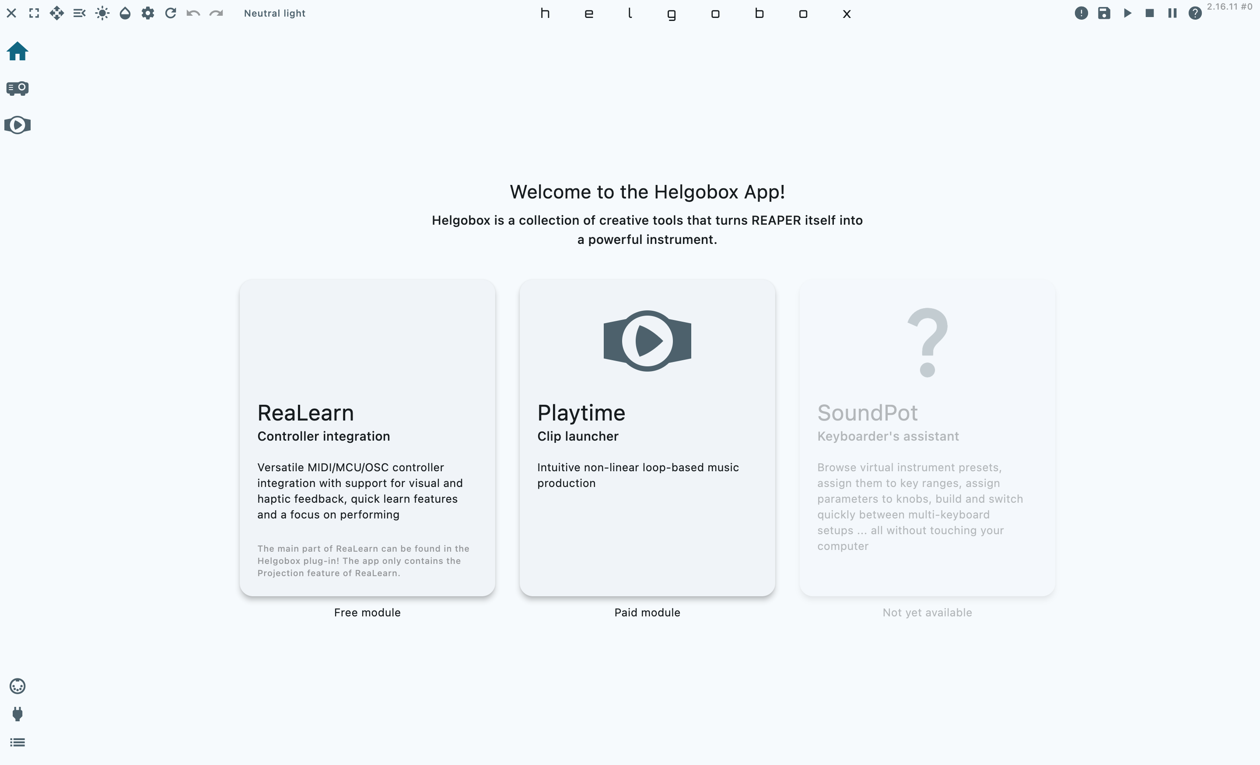This screenshot has height=765, width=1260.
Task: Click the Free module label
Action: tap(367, 612)
